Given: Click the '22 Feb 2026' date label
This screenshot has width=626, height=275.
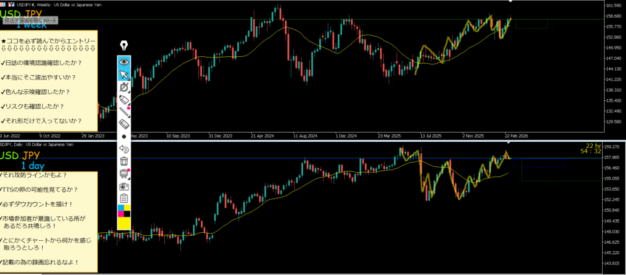Looking at the screenshot, I should (516, 136).
